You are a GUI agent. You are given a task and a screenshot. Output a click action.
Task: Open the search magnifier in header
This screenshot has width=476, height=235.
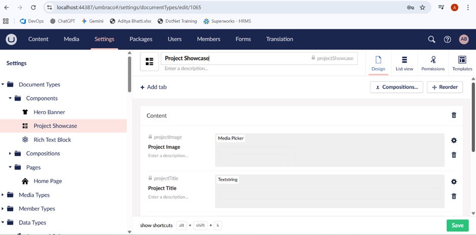coord(431,39)
